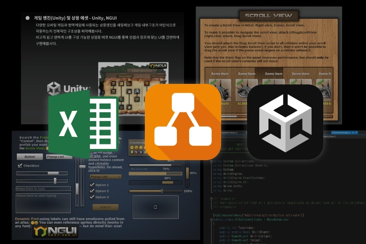This screenshot has width=366, height=244.
Task: Click the black Unity cube app icon
Action: click(285, 122)
